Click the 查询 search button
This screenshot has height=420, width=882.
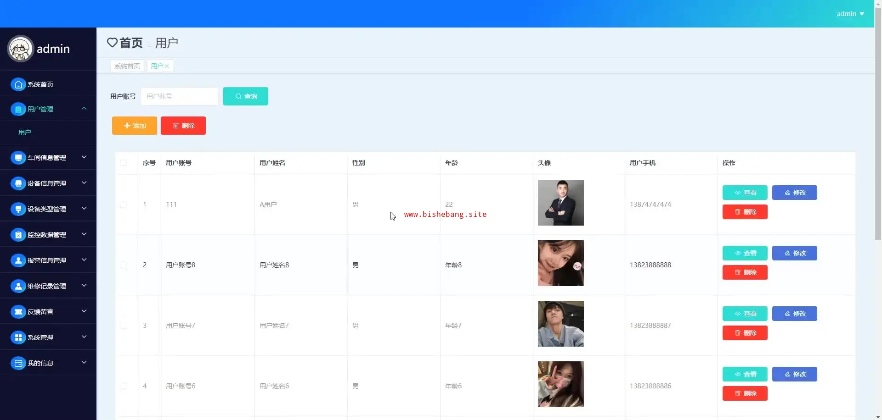[246, 96]
